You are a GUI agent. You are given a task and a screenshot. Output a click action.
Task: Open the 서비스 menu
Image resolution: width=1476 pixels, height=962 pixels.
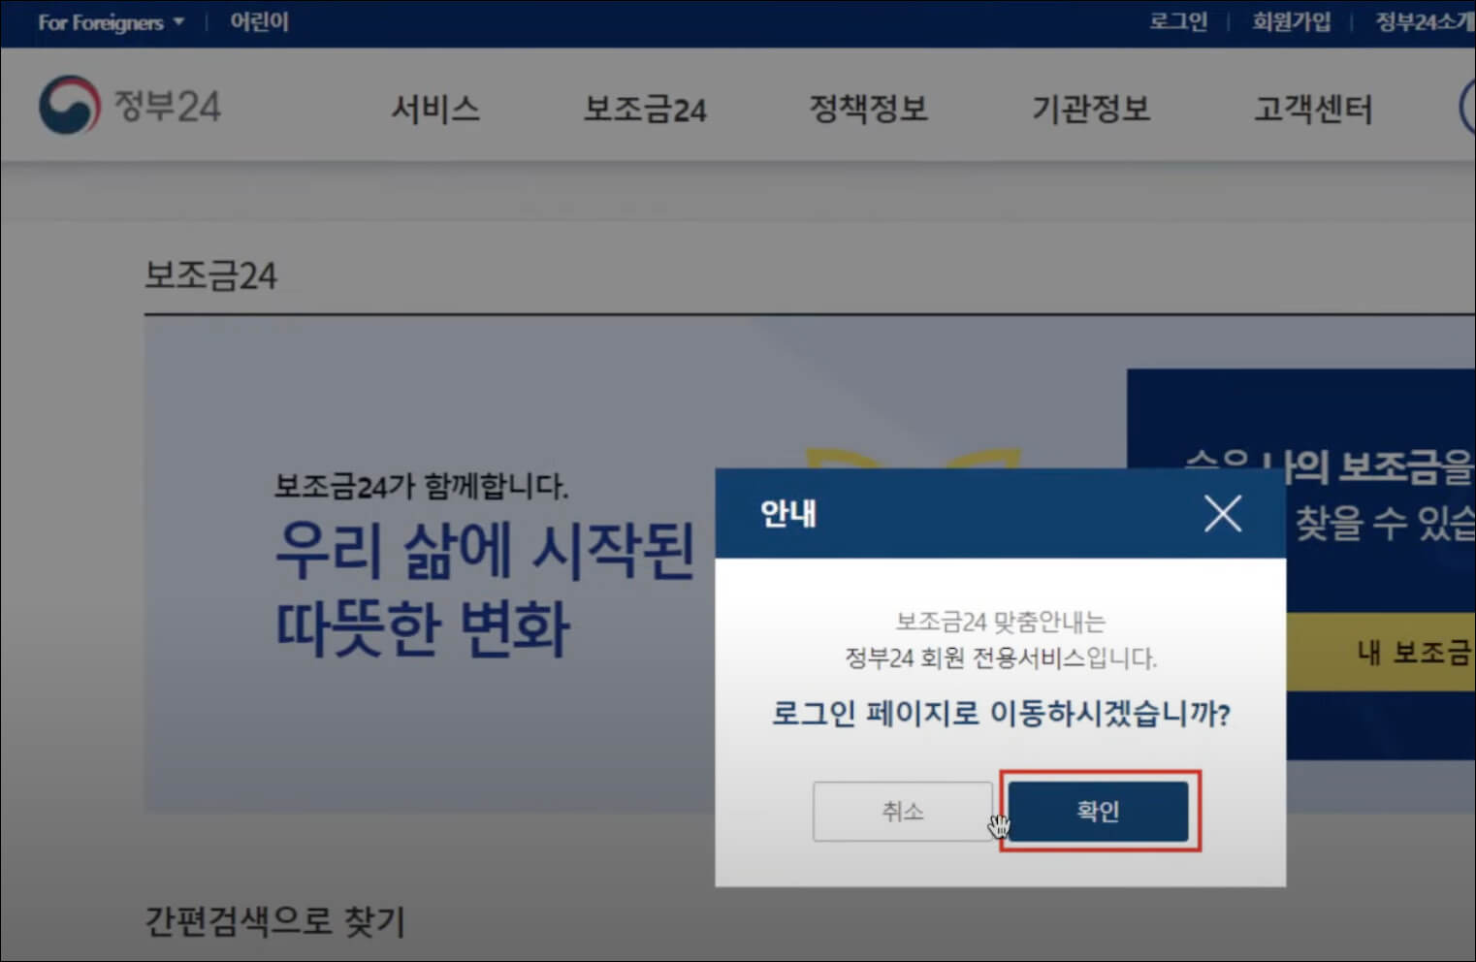[435, 108]
